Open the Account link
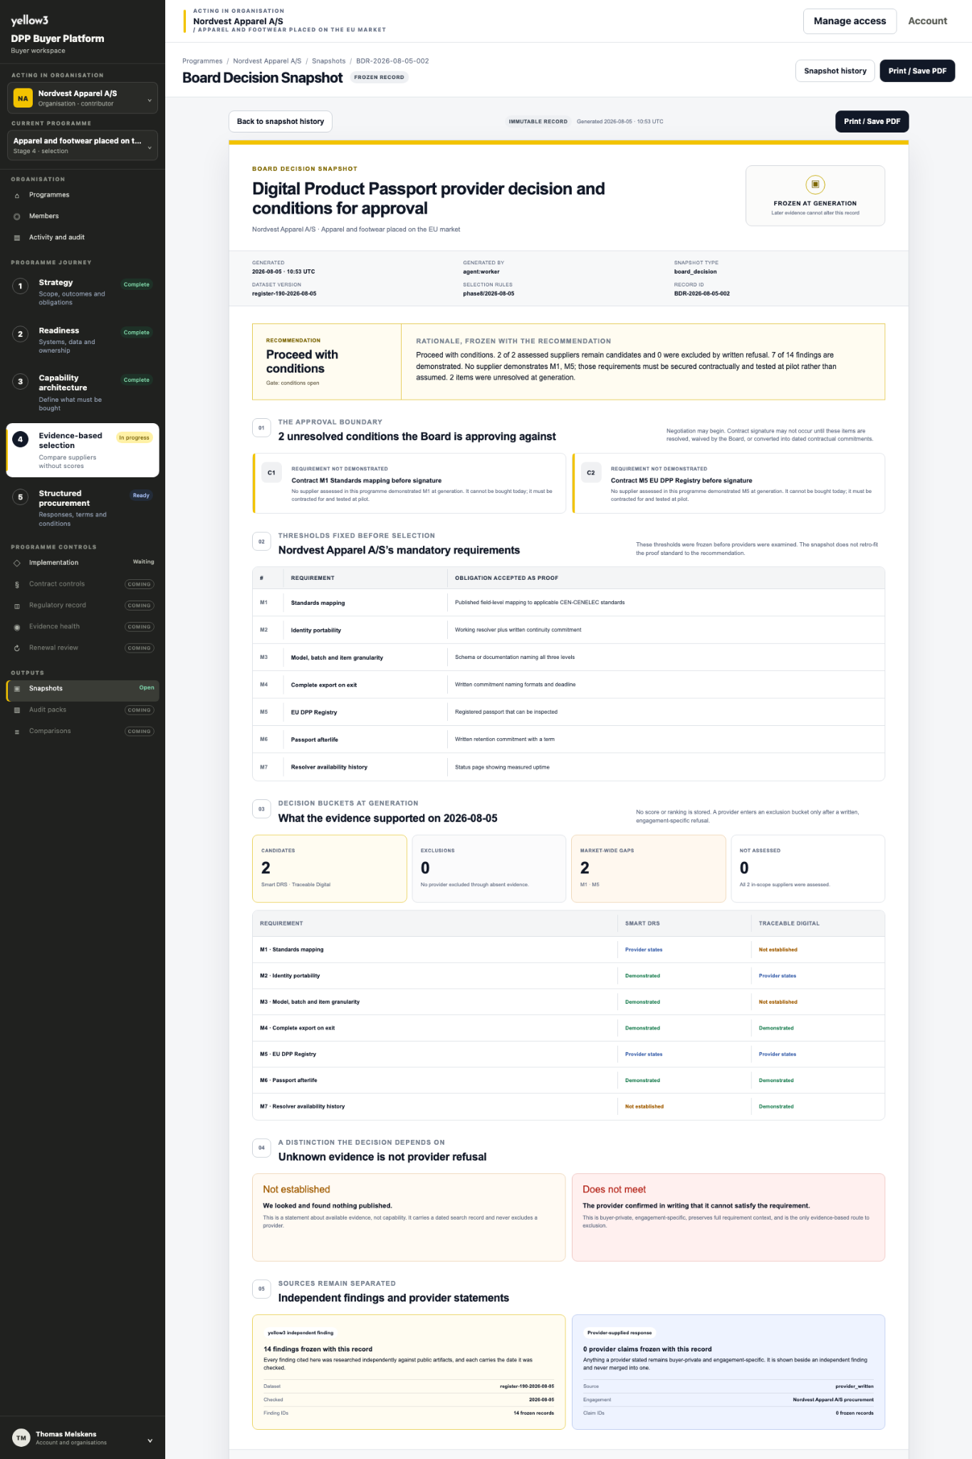Image resolution: width=972 pixels, height=1459 pixels. 927,21
